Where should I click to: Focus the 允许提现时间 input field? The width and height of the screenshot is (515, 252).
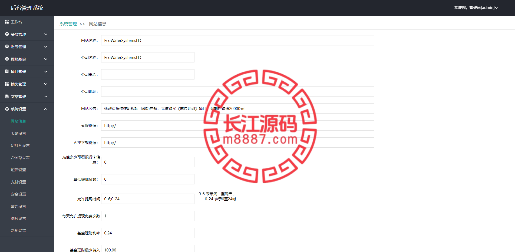[x=148, y=199]
